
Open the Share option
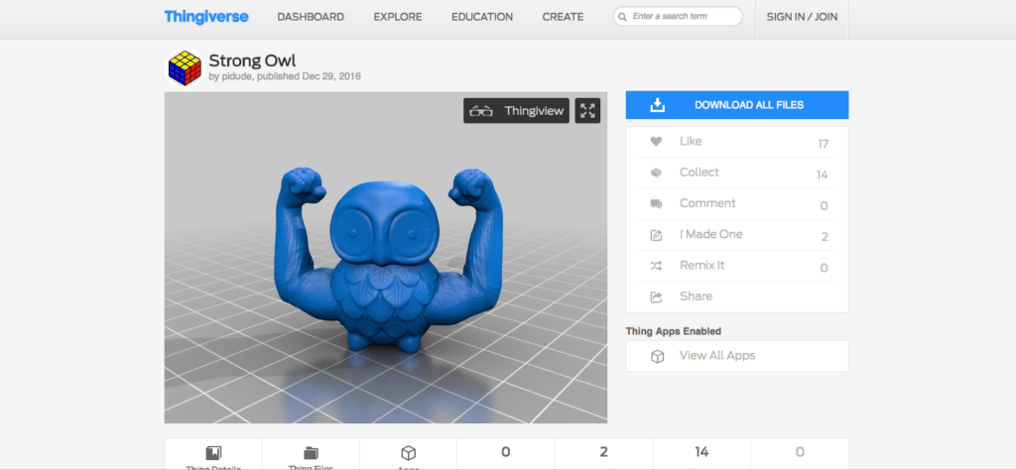tap(737, 297)
